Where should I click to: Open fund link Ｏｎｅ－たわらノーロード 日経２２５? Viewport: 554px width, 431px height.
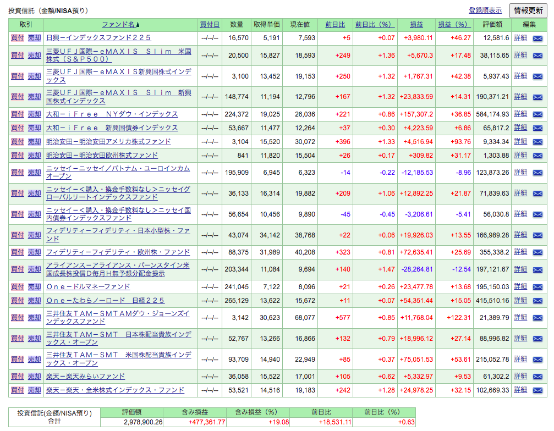(105, 300)
